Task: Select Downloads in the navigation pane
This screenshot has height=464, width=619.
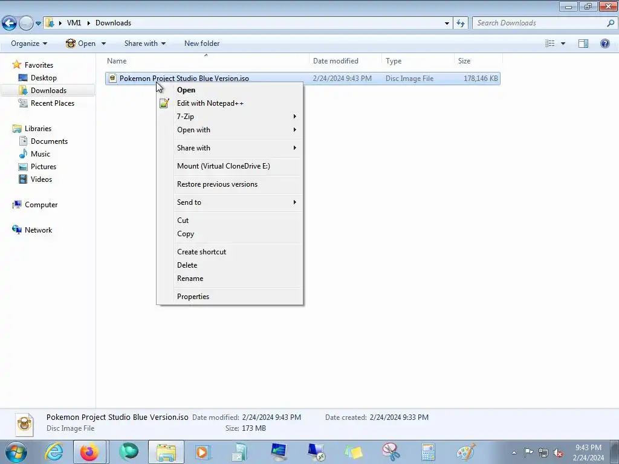Action: click(48, 91)
